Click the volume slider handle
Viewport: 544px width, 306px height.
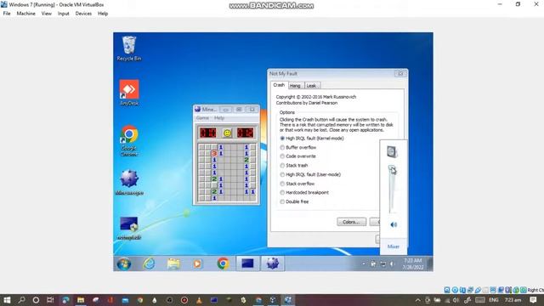coord(392,169)
